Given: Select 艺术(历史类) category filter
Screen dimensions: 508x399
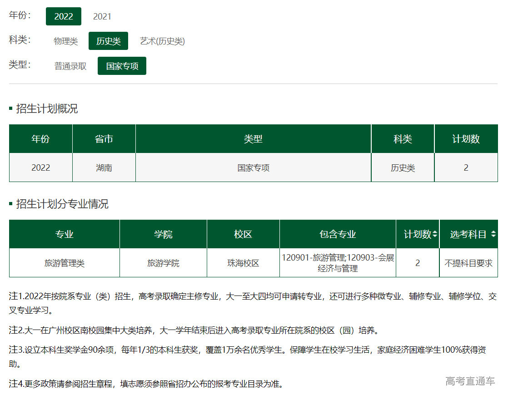Looking at the screenshot, I should 162,41.
